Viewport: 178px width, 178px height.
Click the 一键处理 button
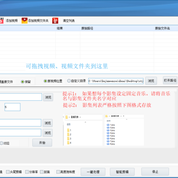coord(93,172)
